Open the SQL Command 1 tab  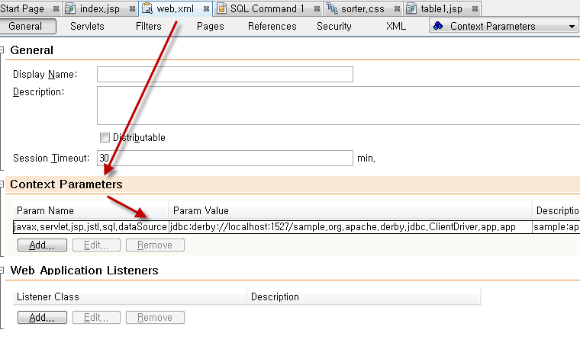[x=267, y=8]
